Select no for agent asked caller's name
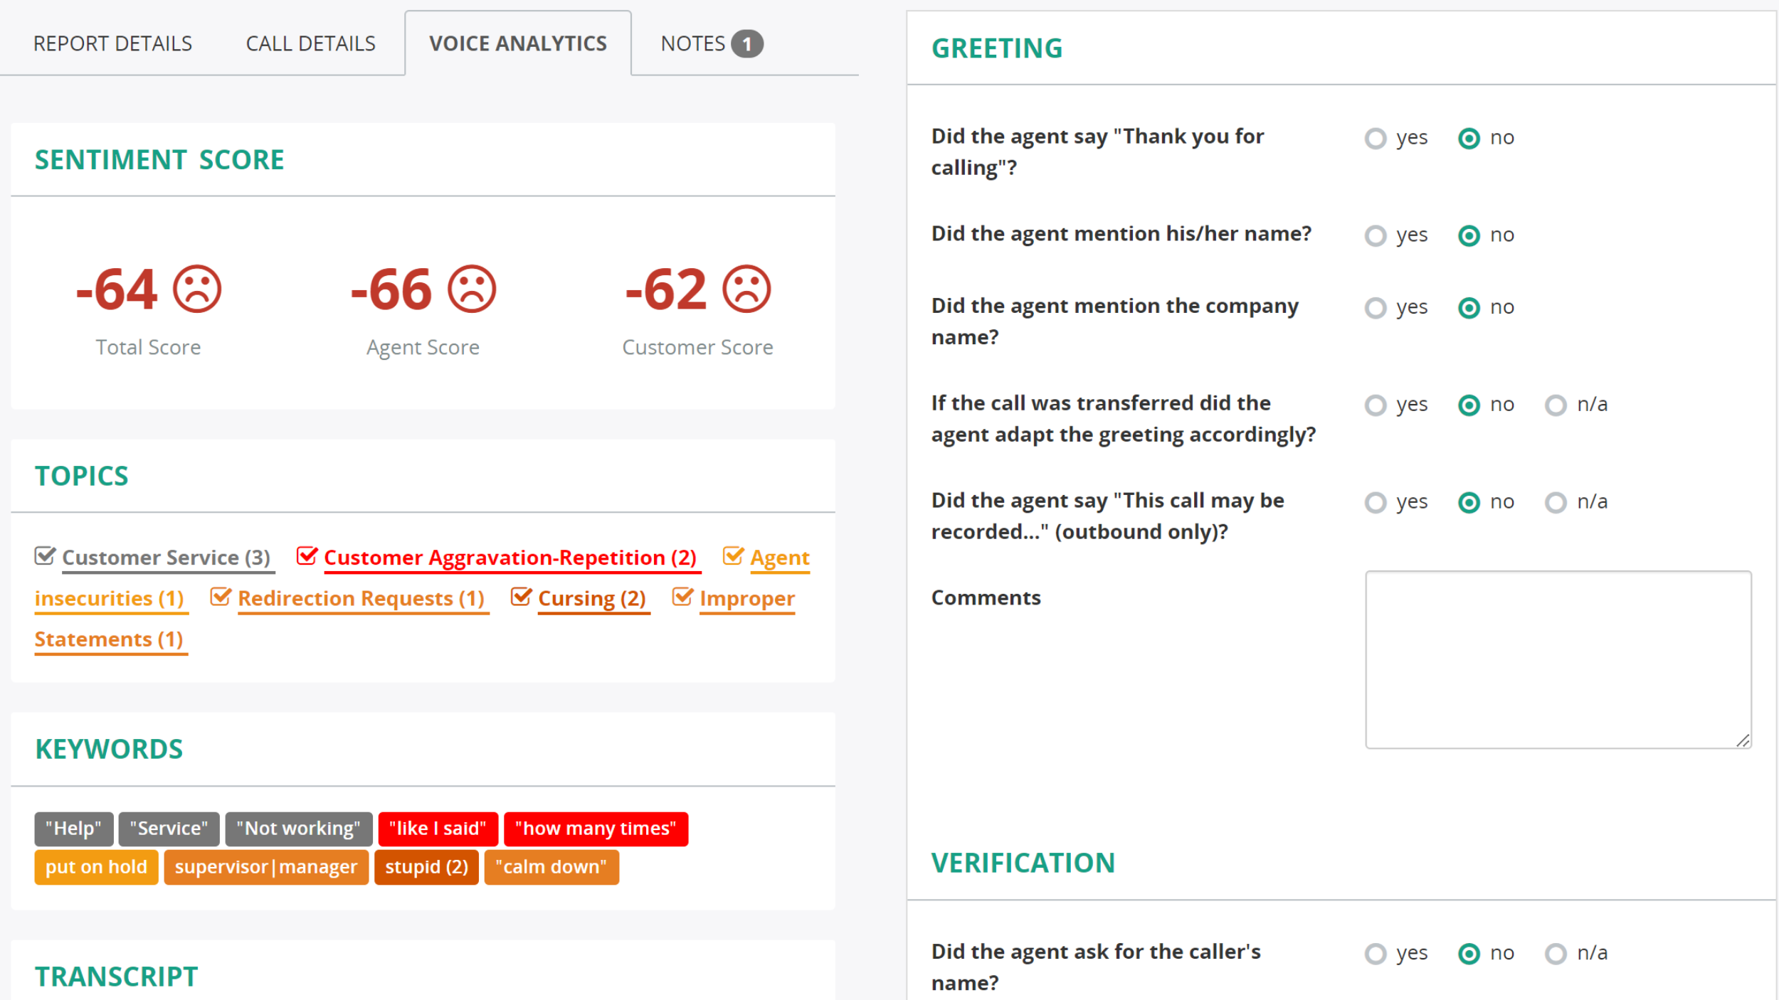This screenshot has width=1779, height=1000. click(x=1469, y=954)
